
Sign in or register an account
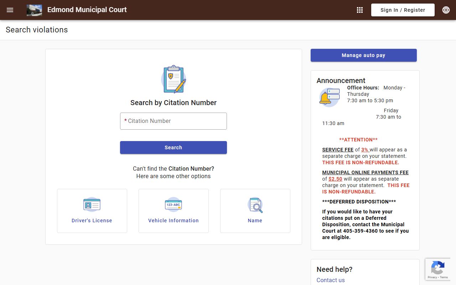pyautogui.click(x=403, y=10)
